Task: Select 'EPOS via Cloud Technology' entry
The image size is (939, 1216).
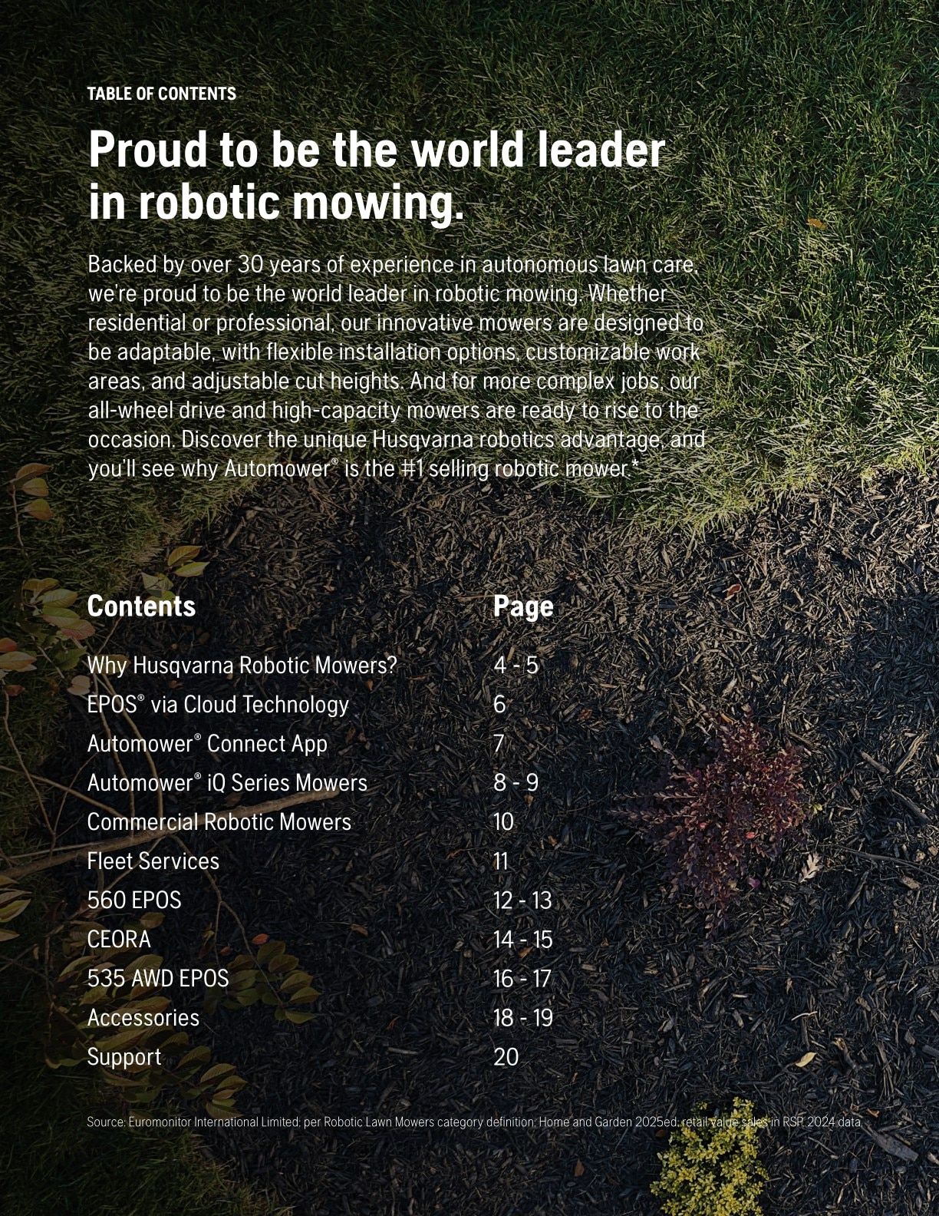Action: pyautogui.click(x=218, y=704)
